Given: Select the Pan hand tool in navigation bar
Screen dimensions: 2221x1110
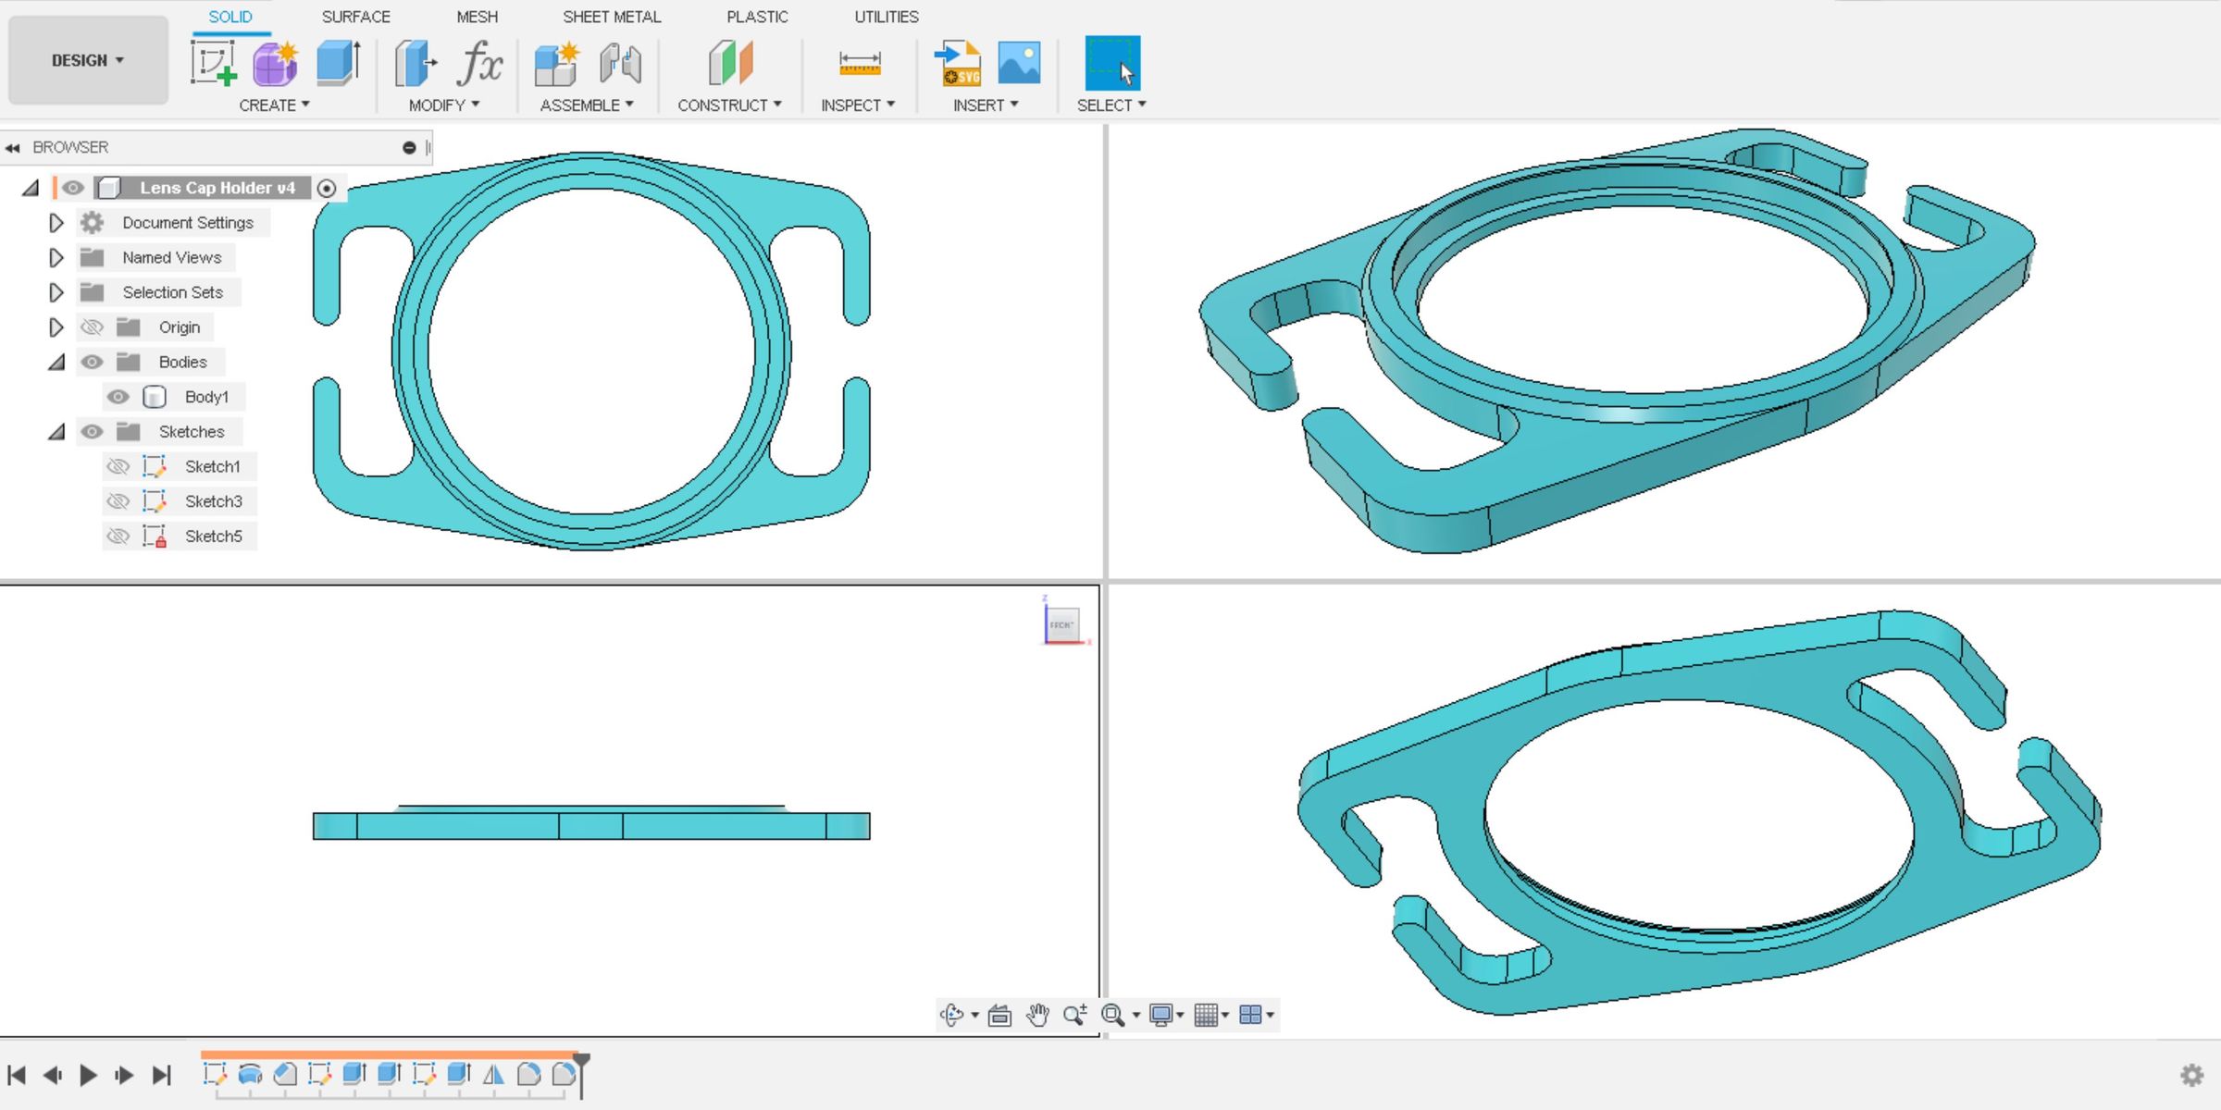Looking at the screenshot, I should (1038, 1014).
